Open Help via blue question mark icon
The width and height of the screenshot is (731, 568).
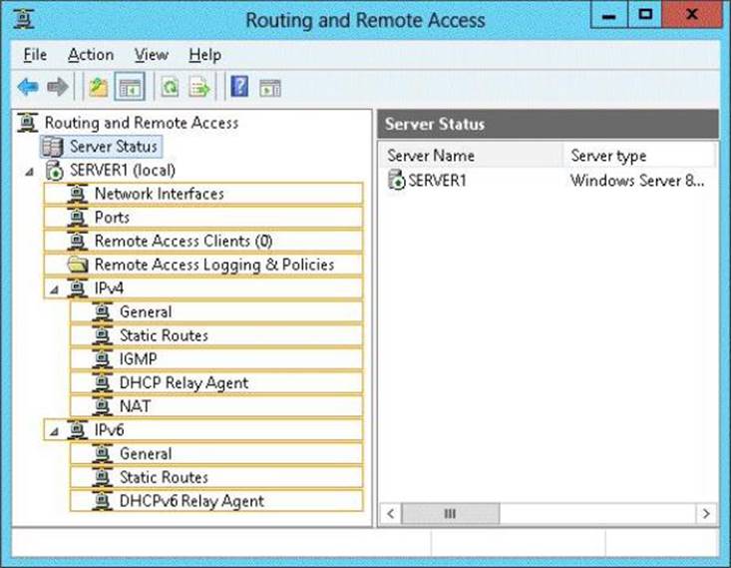coord(239,87)
